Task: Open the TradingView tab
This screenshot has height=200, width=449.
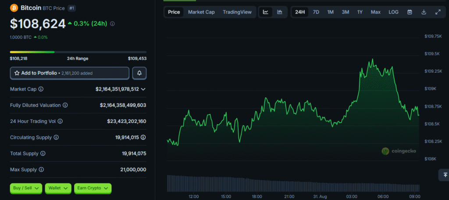Action: click(237, 12)
